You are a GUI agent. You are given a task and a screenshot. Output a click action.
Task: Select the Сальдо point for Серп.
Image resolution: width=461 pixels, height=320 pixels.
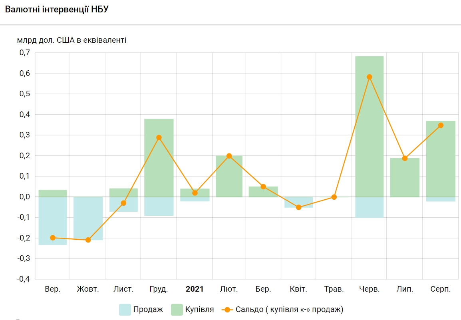pos(441,125)
